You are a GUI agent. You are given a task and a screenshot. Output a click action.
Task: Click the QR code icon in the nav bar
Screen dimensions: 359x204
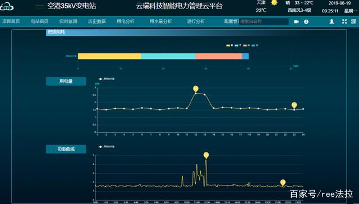(x=353, y=21)
